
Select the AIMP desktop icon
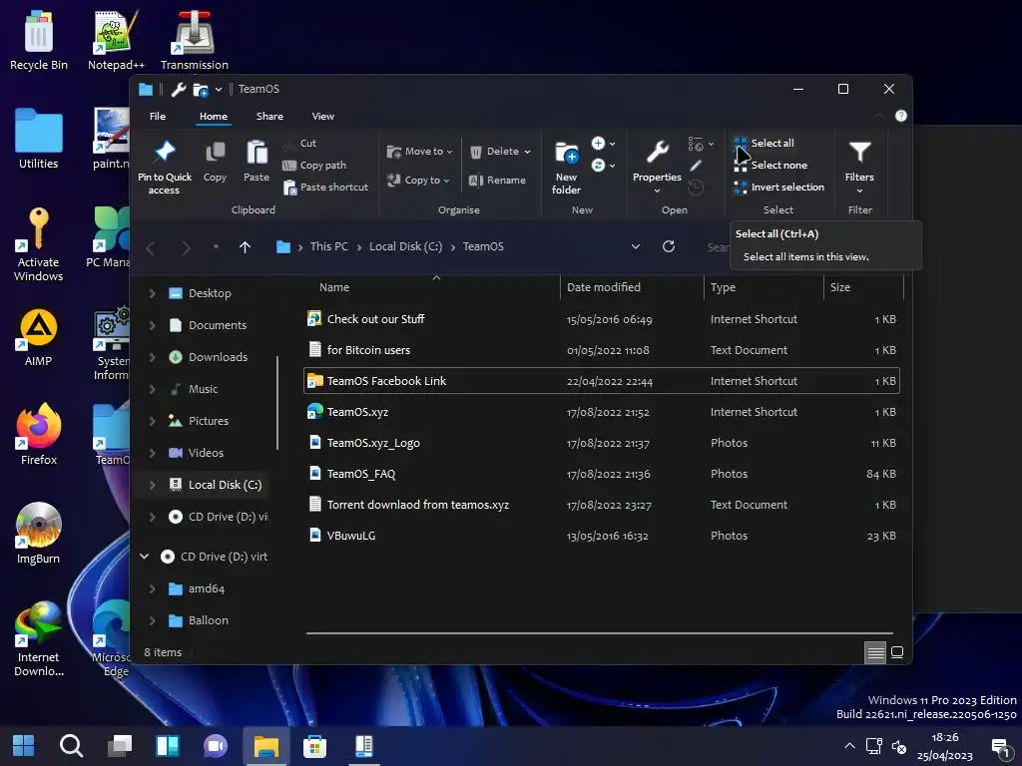39,335
